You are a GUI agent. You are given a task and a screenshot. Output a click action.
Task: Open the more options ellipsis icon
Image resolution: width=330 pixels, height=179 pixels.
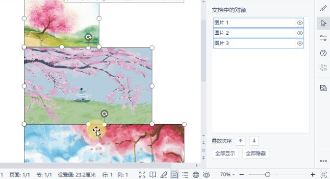[x=323, y=161]
